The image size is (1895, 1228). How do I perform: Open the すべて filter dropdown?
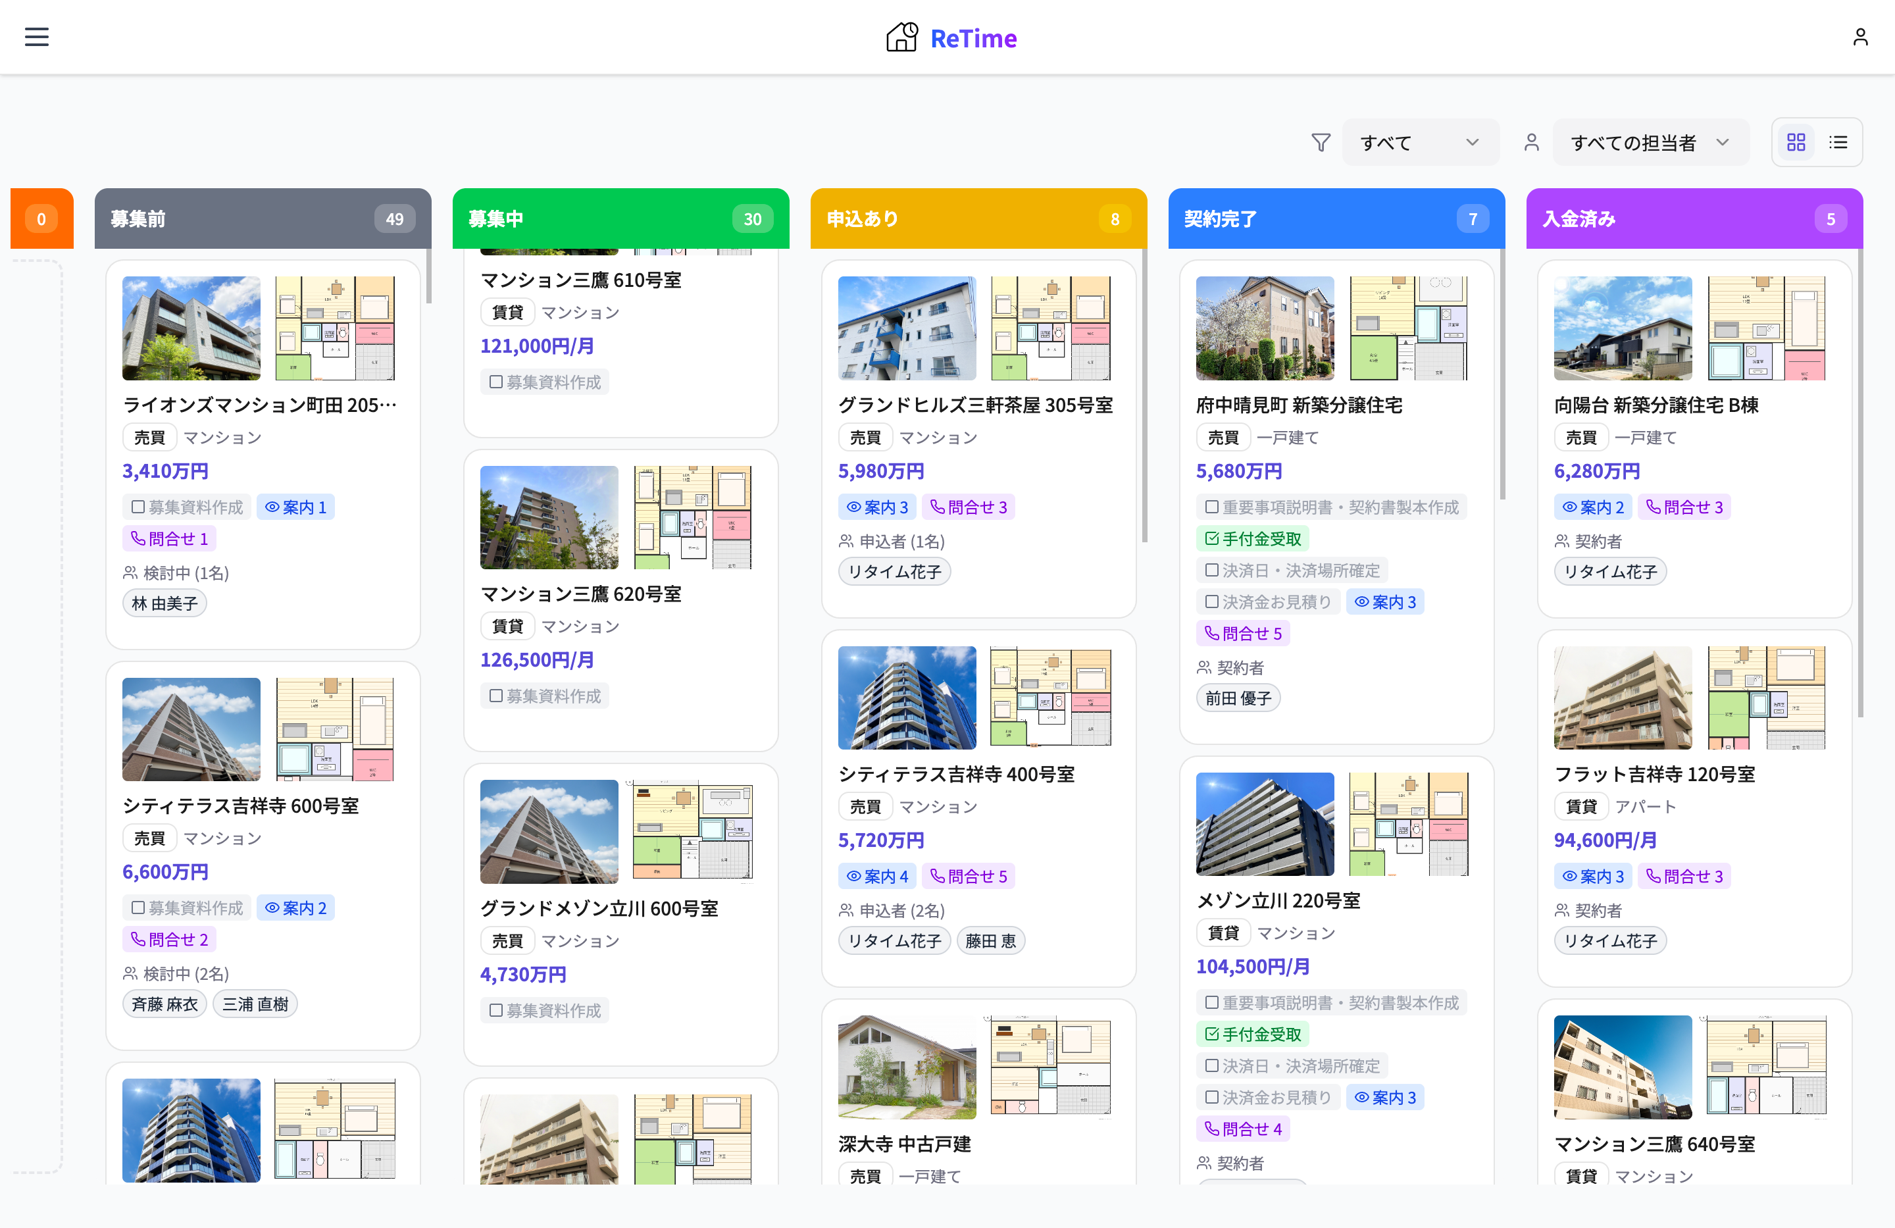click(x=1420, y=143)
